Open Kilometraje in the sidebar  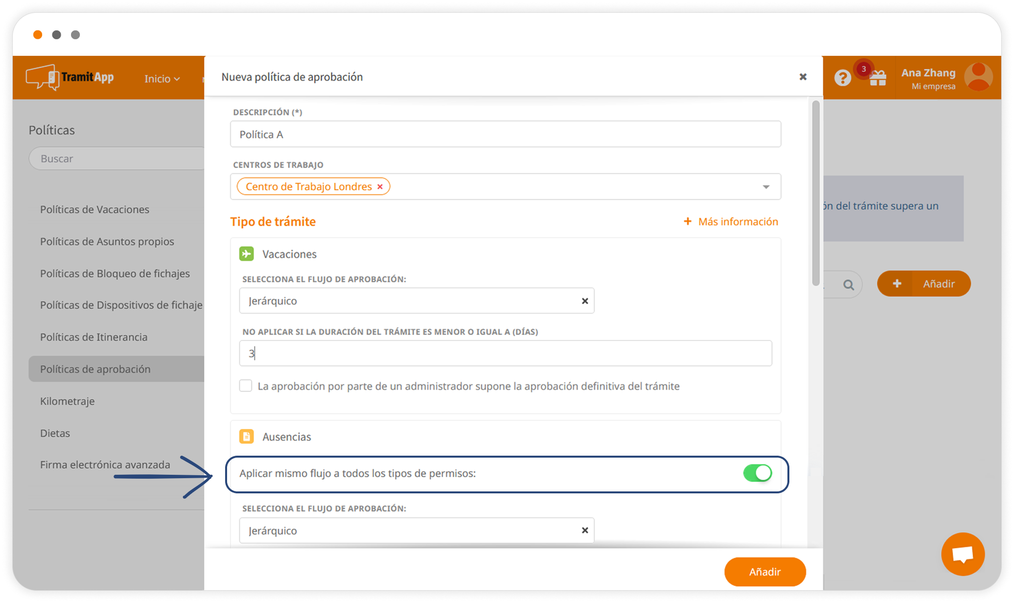pyautogui.click(x=68, y=401)
